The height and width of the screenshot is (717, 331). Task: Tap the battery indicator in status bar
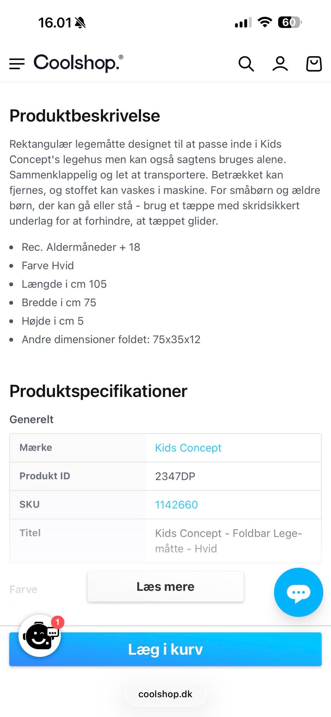(x=290, y=23)
